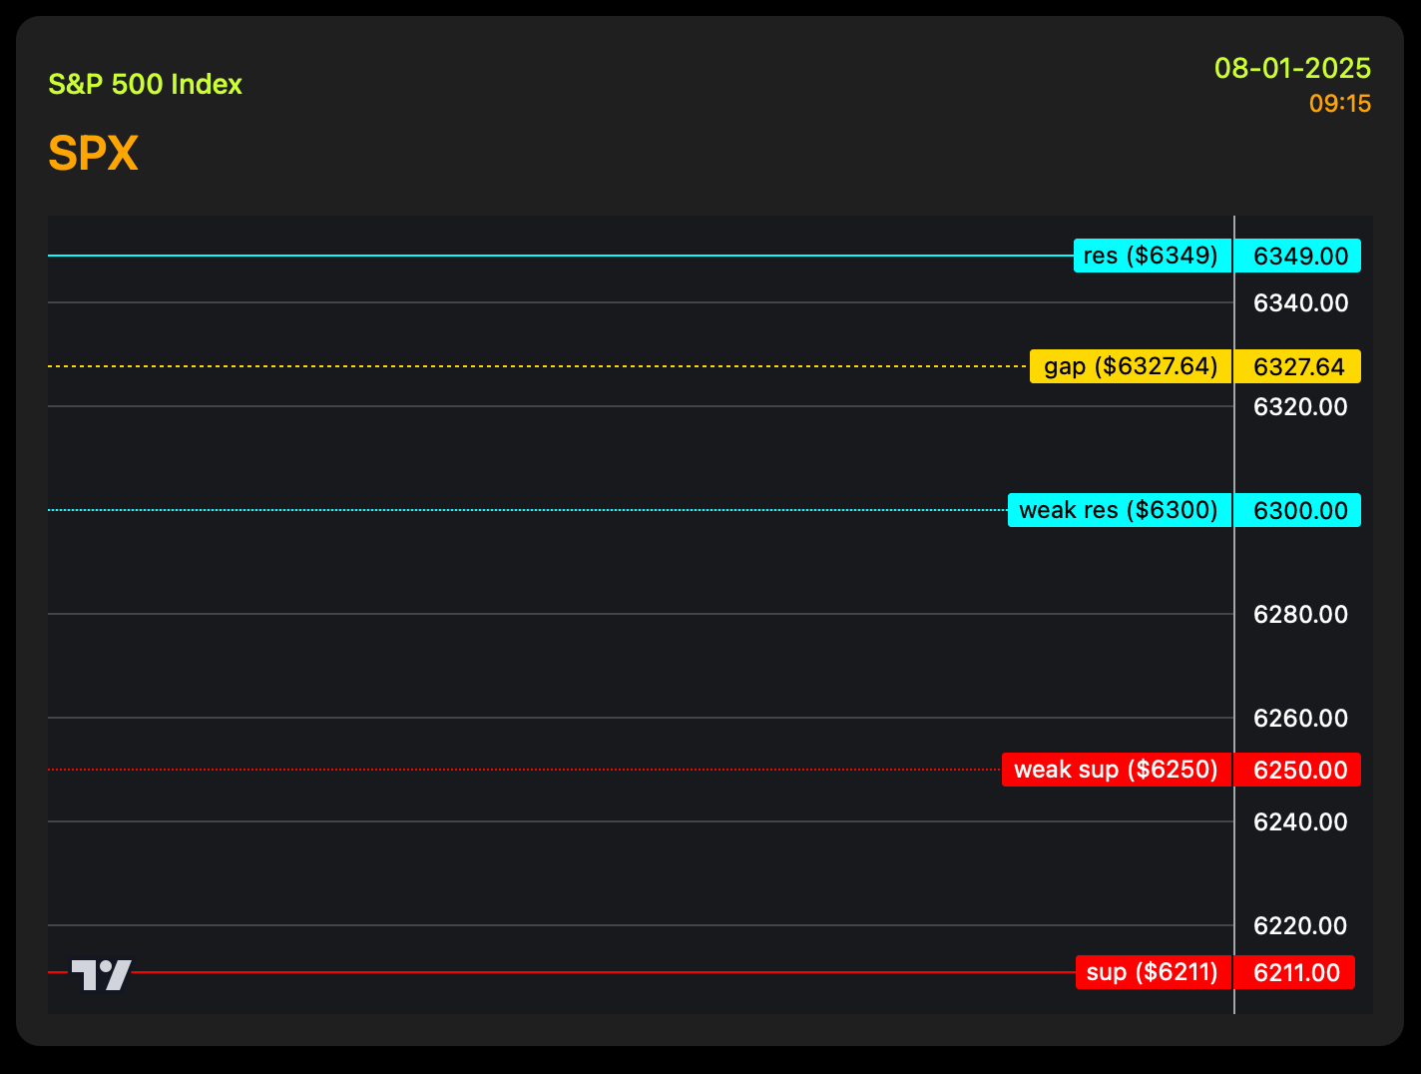Click the 09:15 time stamp
This screenshot has height=1074, width=1421.
click(x=1340, y=104)
